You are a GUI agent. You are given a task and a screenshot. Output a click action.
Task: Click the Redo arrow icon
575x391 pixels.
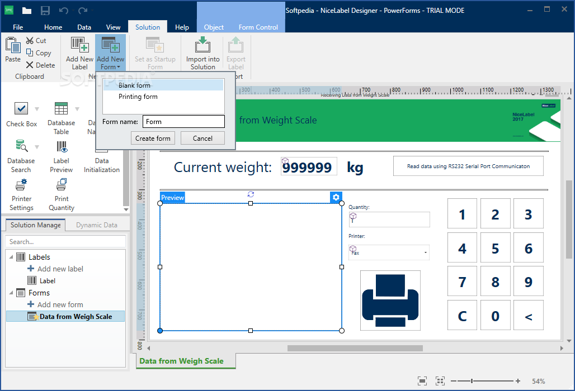[83, 10]
